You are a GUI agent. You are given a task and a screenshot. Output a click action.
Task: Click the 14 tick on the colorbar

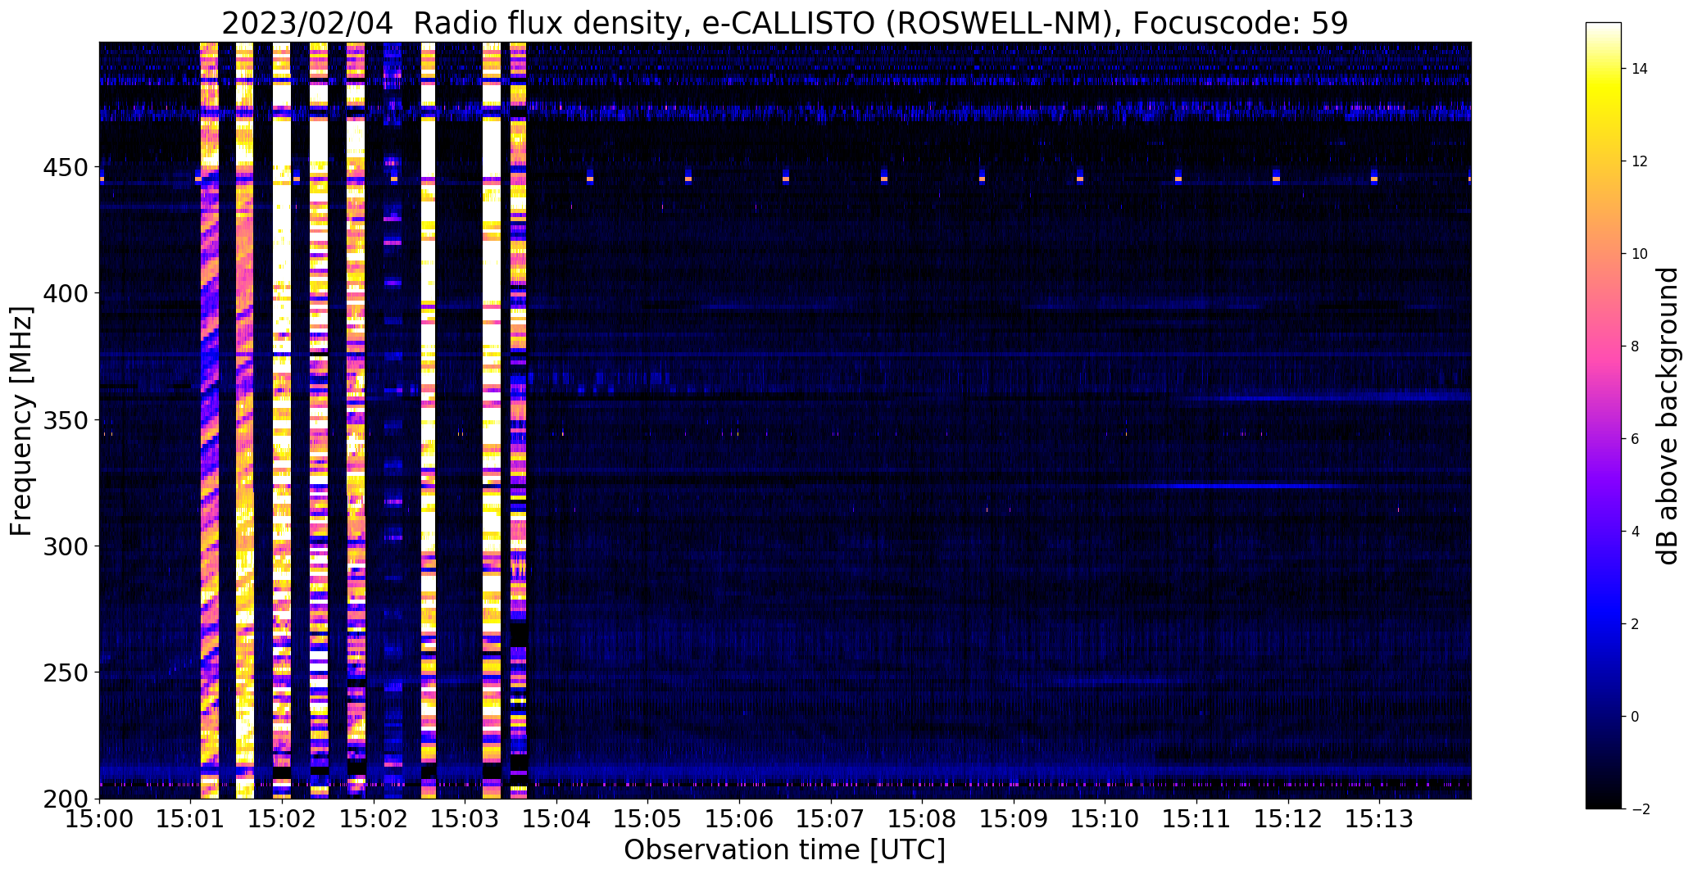[1640, 69]
